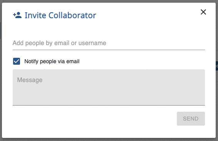Uncheck the Notify people via email checkbox

click(x=17, y=61)
